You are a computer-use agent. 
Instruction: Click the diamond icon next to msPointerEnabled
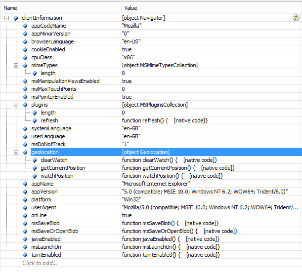point(25,97)
